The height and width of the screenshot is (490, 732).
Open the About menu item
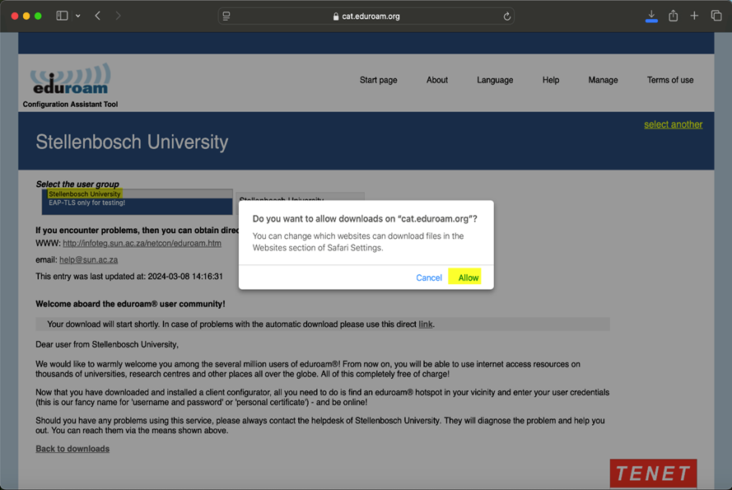click(437, 80)
